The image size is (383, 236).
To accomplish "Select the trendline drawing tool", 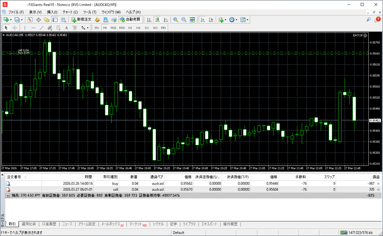I will 42,28.
